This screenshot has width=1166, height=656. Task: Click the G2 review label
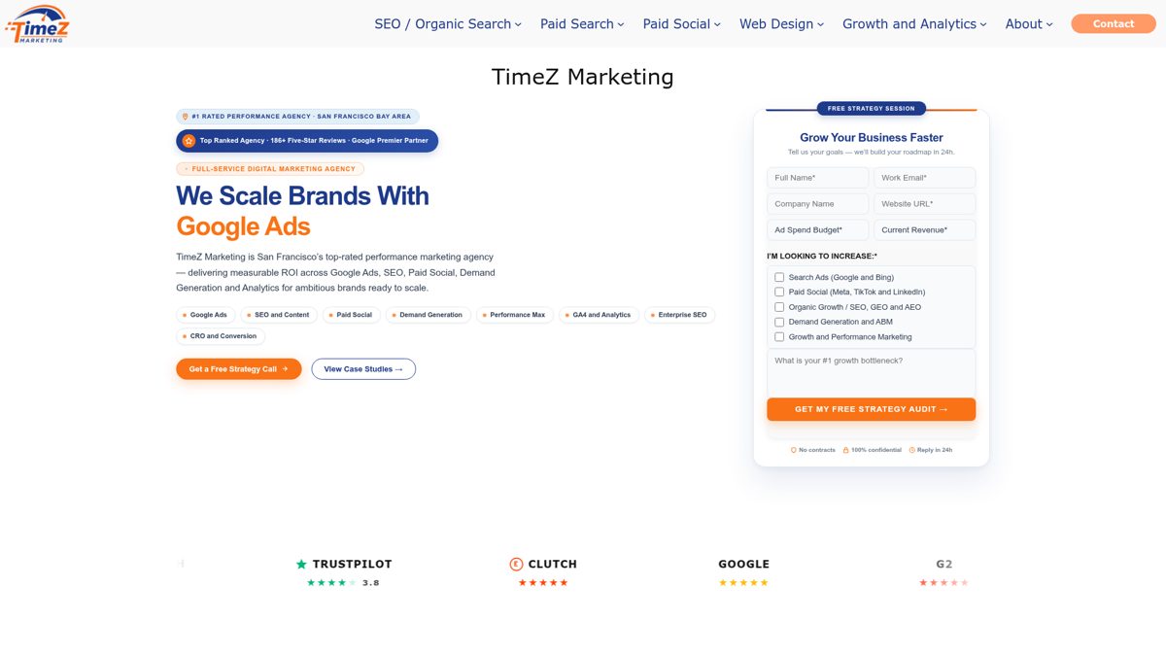pos(944,564)
